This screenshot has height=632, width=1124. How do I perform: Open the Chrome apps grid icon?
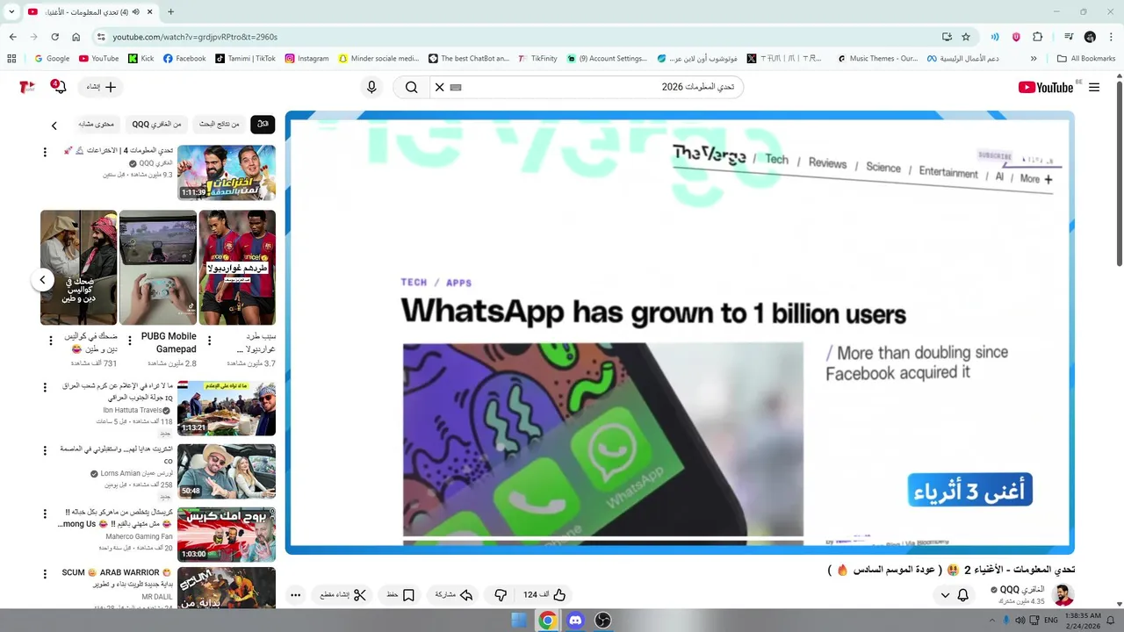point(11,59)
